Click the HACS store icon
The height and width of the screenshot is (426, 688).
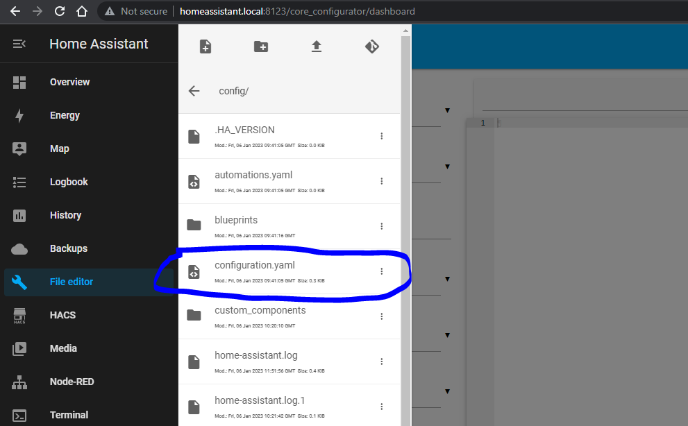pos(19,316)
